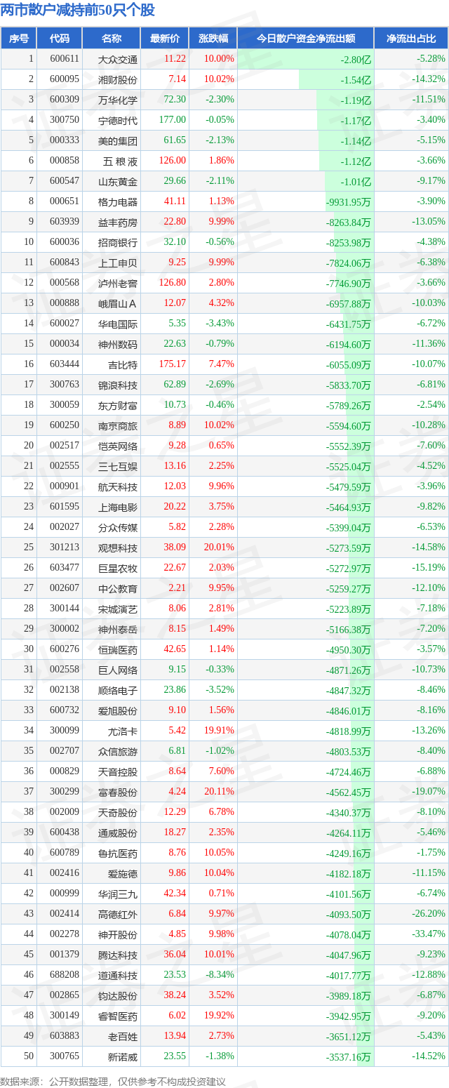Select stock name 分众传媒
The image size is (449, 1088).
pos(118,527)
